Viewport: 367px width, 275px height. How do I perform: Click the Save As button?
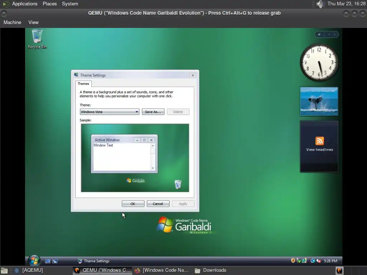tap(153, 112)
